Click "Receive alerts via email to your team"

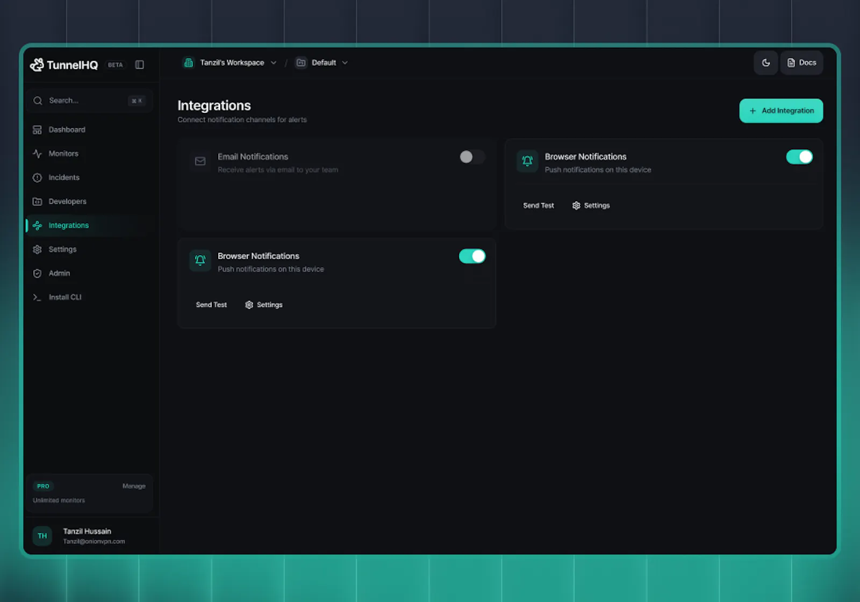pyautogui.click(x=278, y=170)
